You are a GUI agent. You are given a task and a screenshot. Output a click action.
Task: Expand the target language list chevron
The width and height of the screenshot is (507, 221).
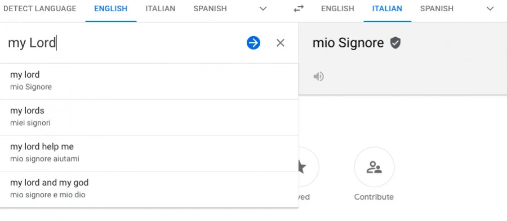pos(490,8)
